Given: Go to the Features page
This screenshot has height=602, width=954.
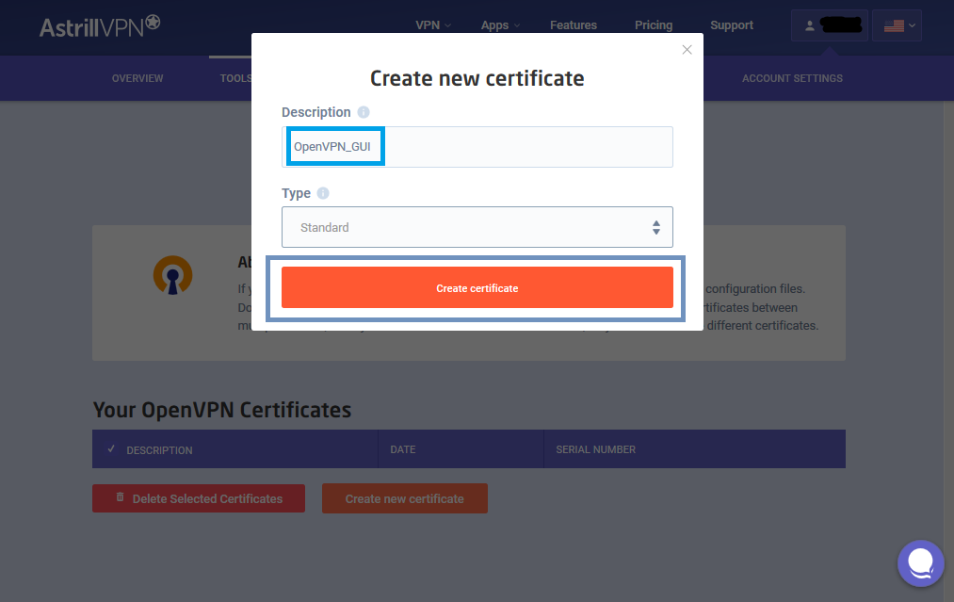Looking at the screenshot, I should tap(574, 25).
